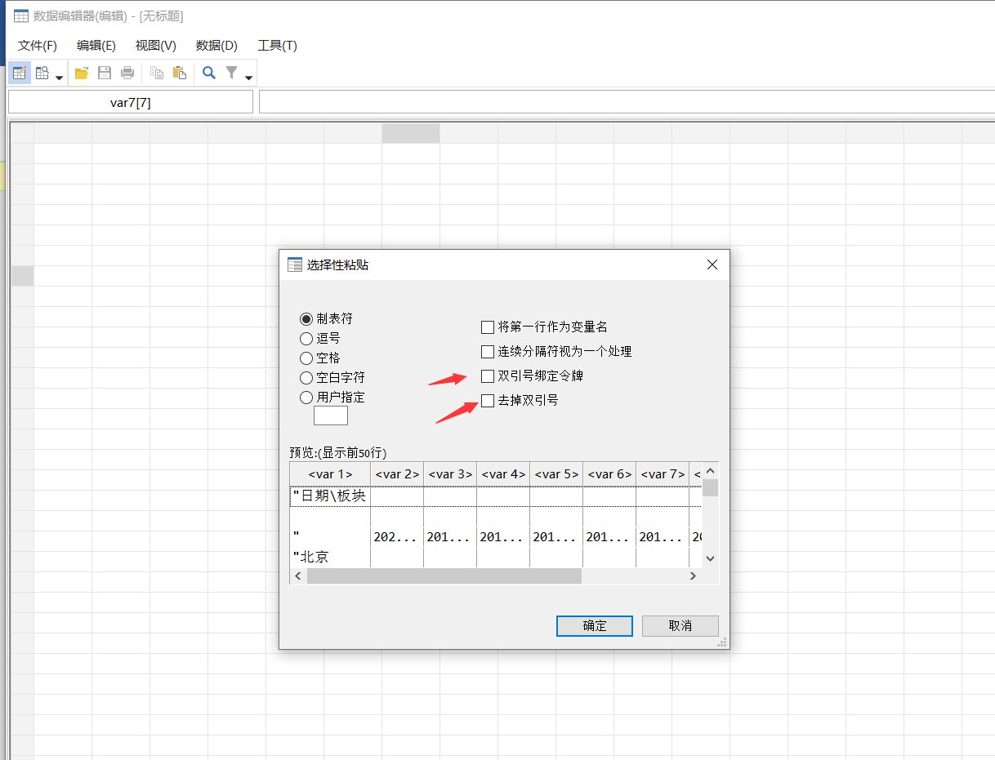The image size is (995, 760).
Task: Save data with the floppy disk icon
Action: [x=104, y=73]
